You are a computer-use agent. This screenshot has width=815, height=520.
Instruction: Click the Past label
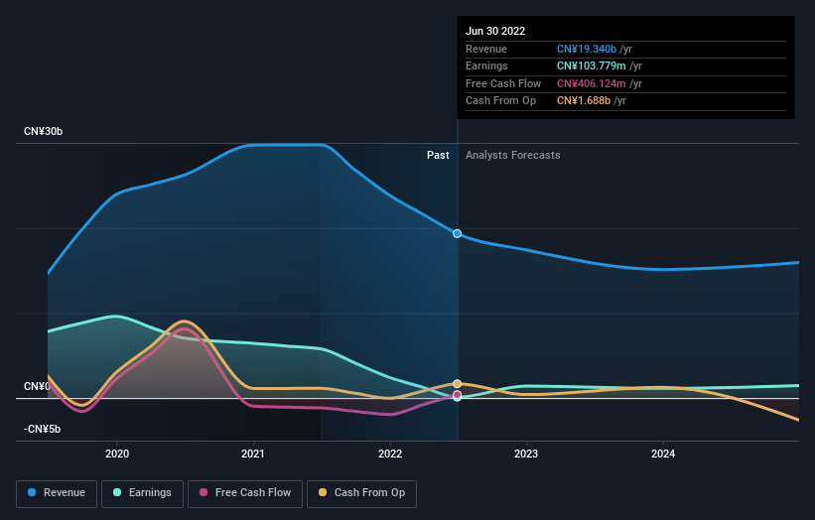point(438,155)
